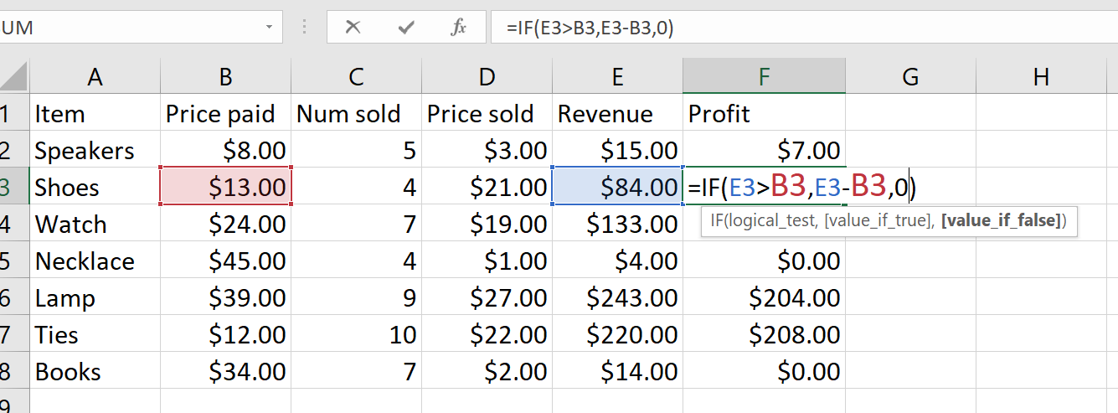
Task: Click the Item header cell
Action: (95, 113)
